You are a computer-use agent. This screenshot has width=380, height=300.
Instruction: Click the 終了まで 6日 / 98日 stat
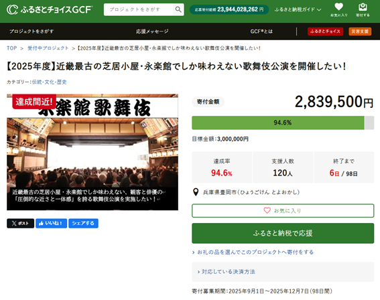(x=344, y=167)
